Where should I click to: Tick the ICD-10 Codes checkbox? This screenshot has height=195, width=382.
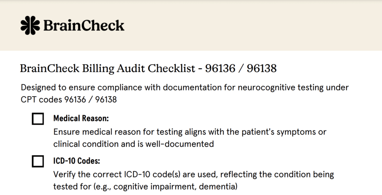point(38,162)
